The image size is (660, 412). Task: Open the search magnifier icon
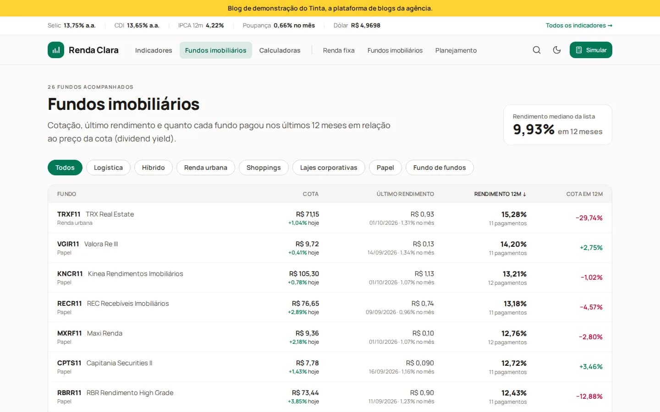pyautogui.click(x=537, y=50)
